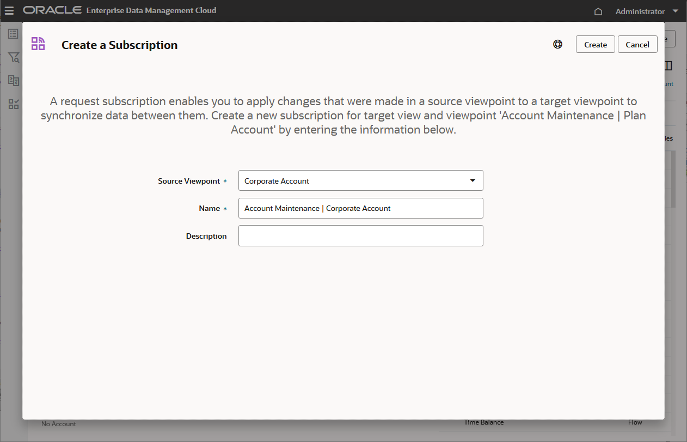Viewport: 687px width, 442px height.
Task: Click into the Description field
Action: click(361, 235)
